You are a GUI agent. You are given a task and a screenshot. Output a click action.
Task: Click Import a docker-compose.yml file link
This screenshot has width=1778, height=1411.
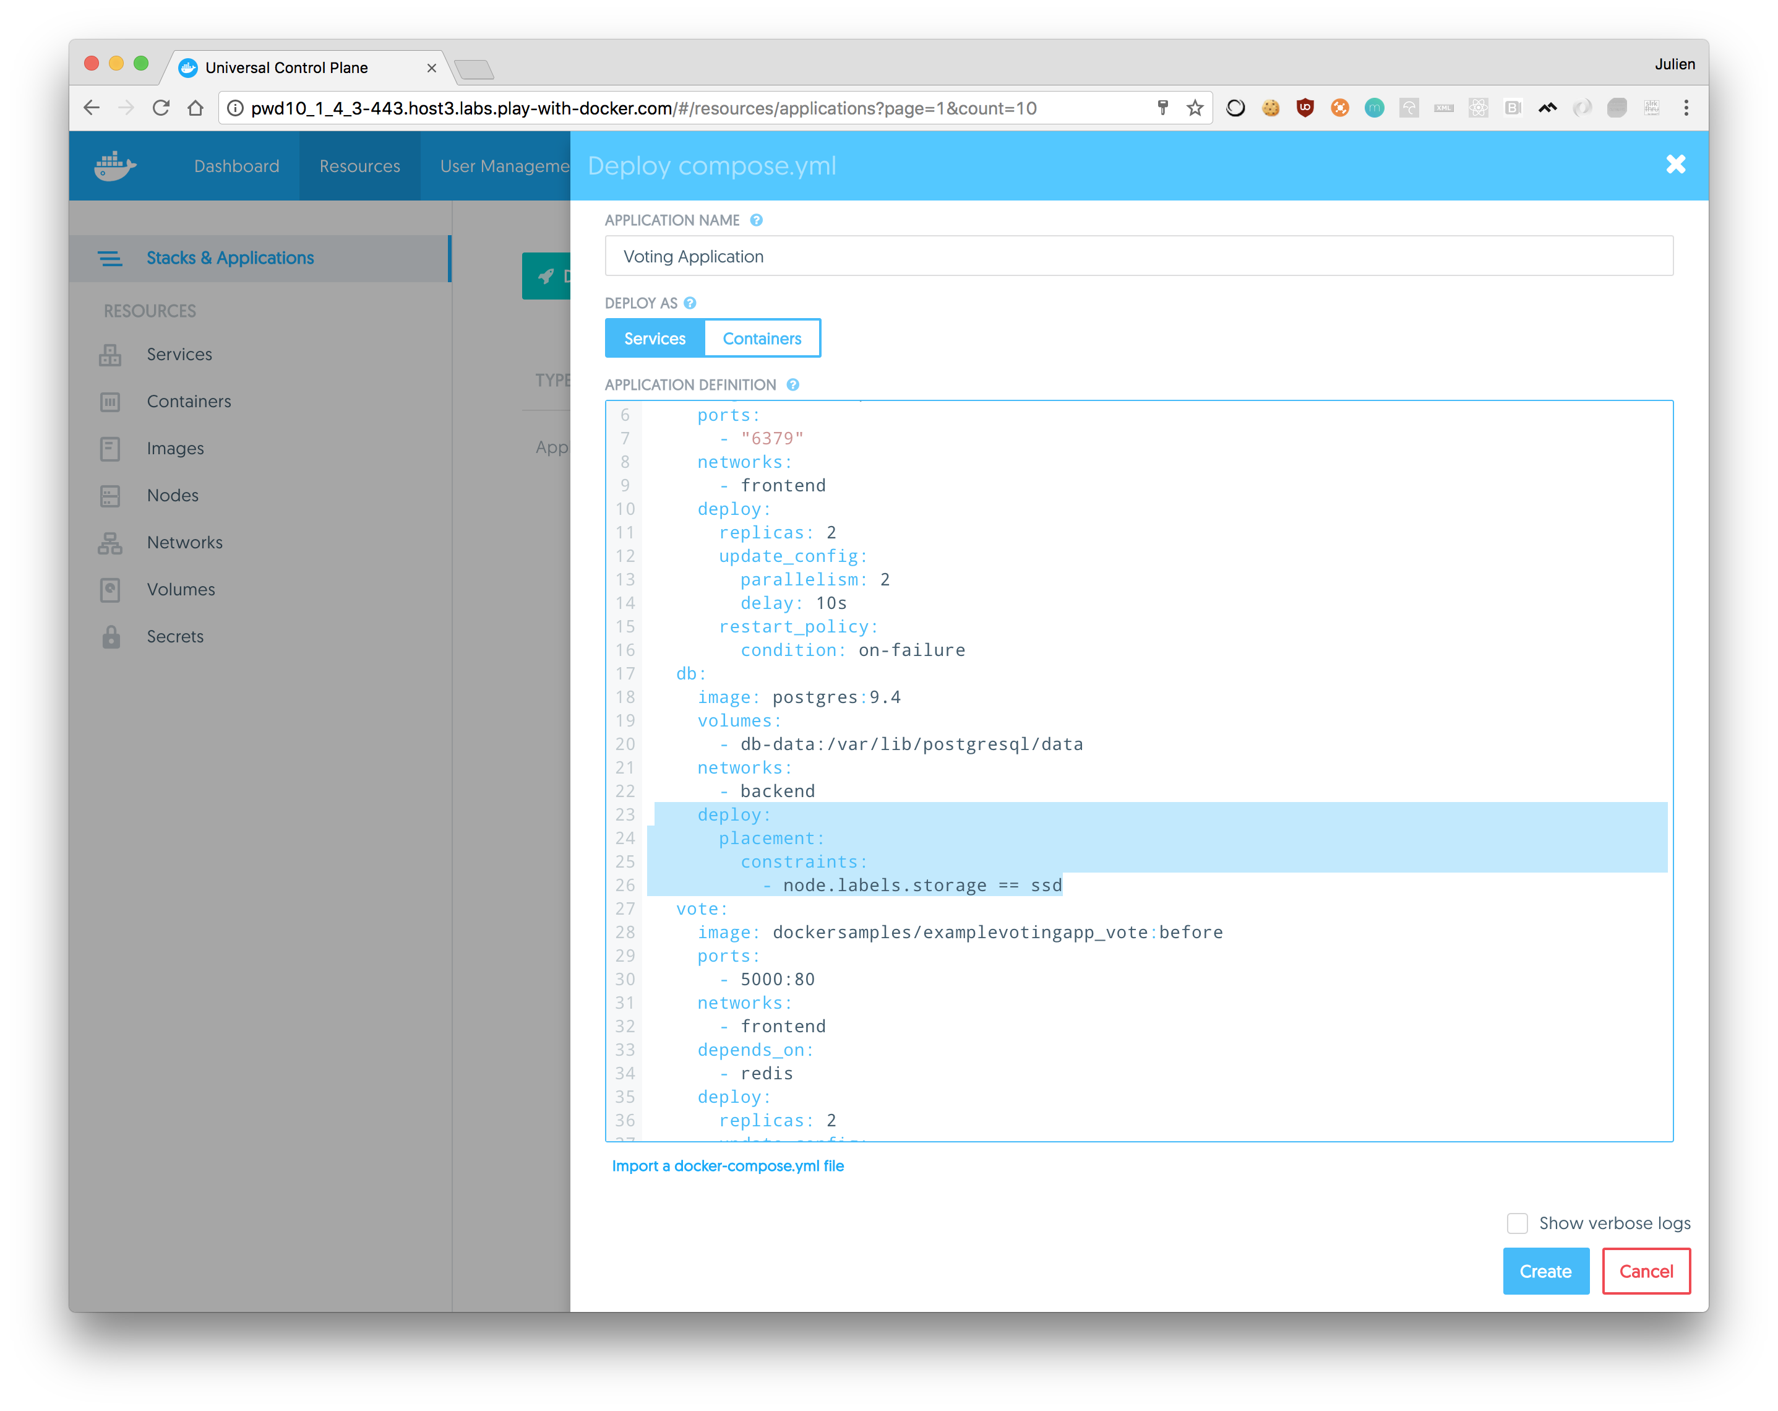[x=728, y=1166]
